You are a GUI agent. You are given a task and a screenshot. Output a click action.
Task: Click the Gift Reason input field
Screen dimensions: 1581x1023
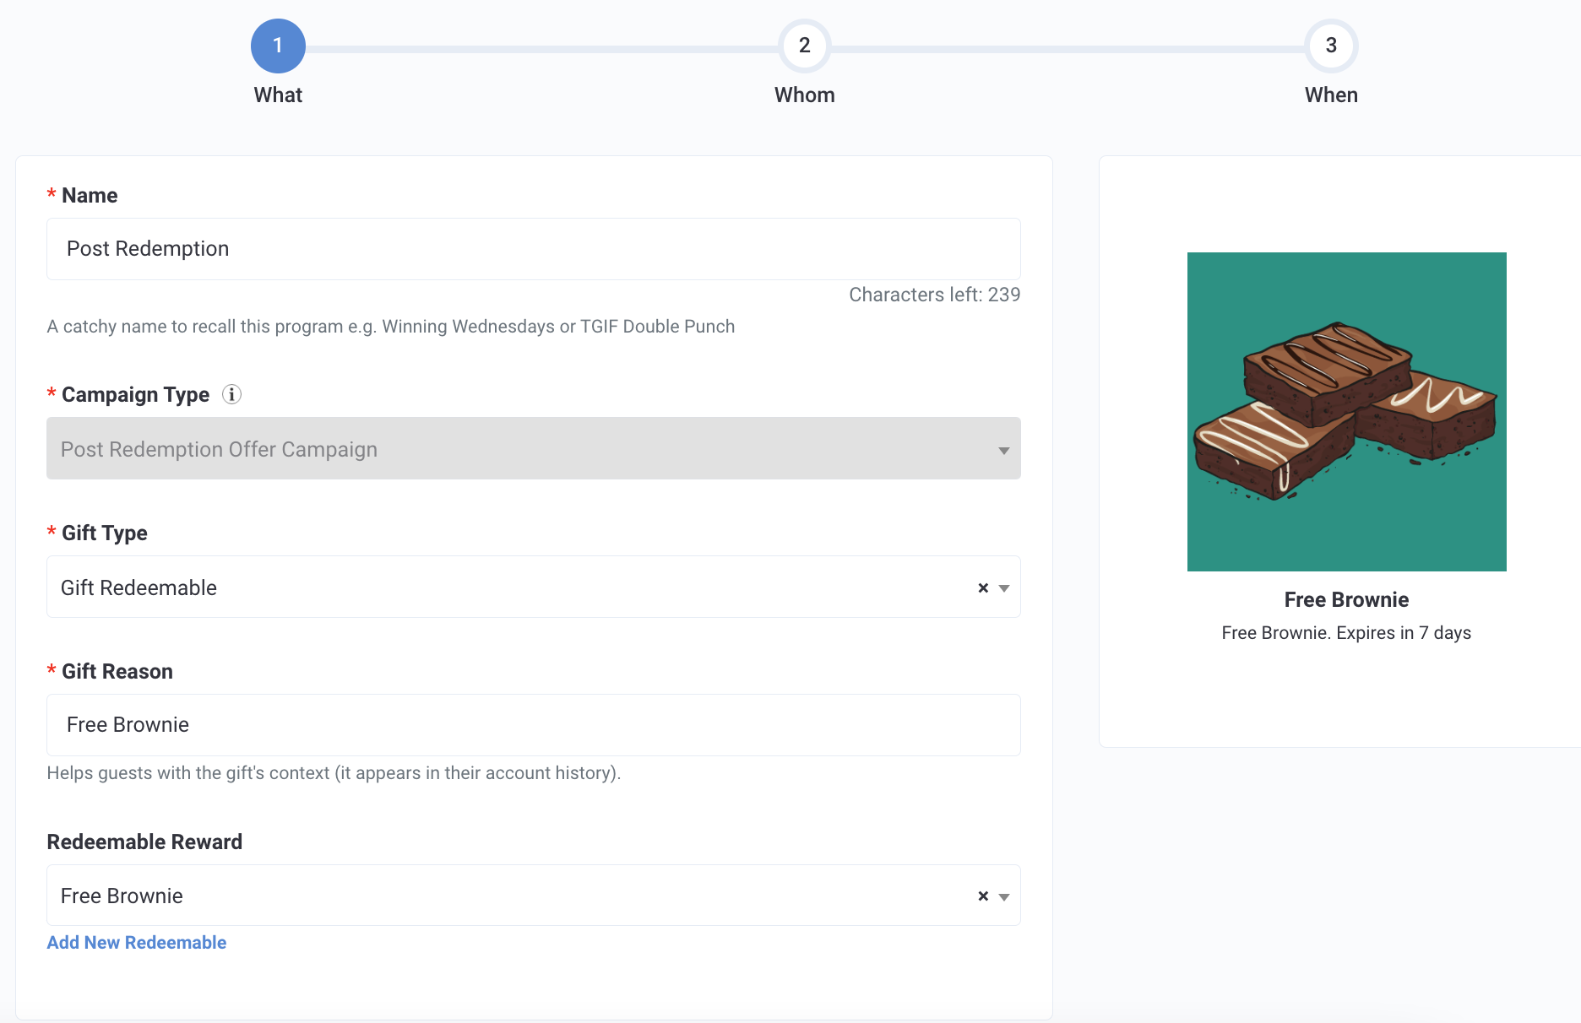click(x=534, y=725)
